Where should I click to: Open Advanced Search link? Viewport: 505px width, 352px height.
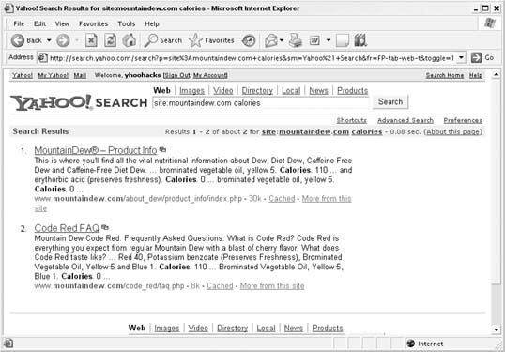pyautogui.click(x=406, y=120)
